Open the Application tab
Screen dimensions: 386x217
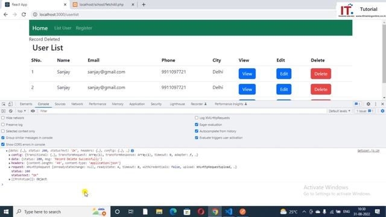coord(137,104)
